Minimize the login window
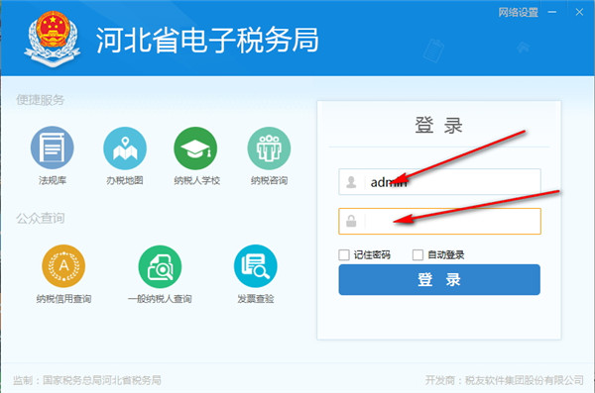Image resolution: width=595 pixels, height=393 pixels. 552,12
